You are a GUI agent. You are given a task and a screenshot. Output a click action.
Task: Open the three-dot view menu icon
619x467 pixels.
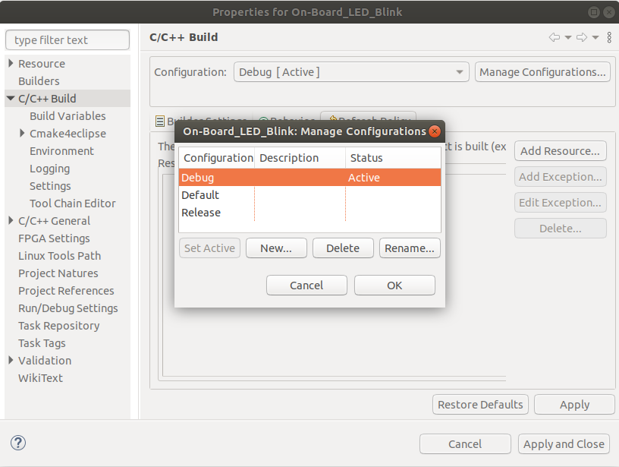[x=609, y=37]
